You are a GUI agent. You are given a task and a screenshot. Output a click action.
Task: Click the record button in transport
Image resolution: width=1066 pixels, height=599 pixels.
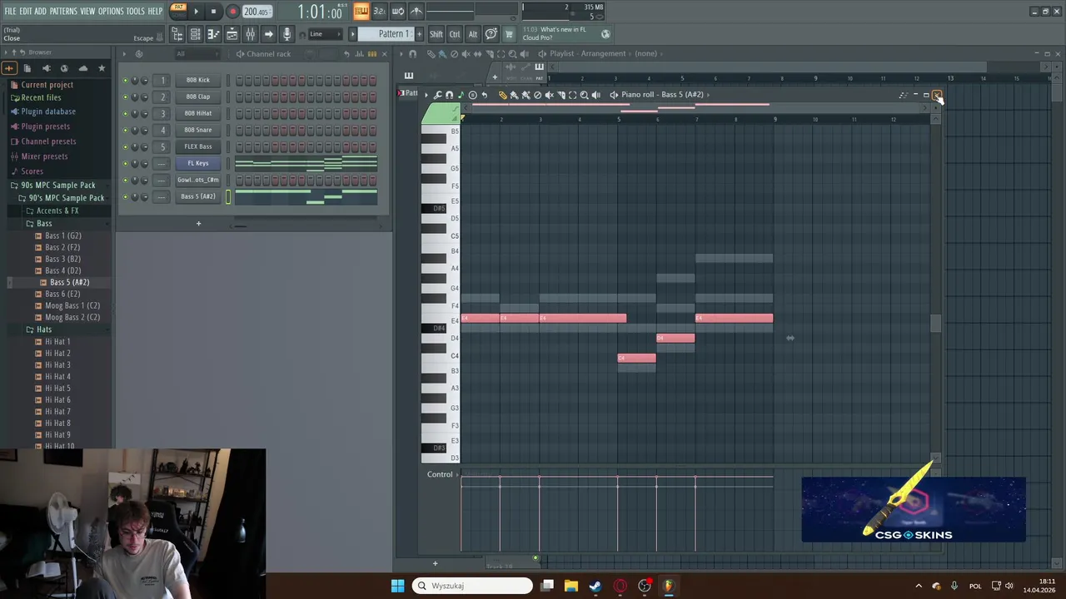click(232, 12)
